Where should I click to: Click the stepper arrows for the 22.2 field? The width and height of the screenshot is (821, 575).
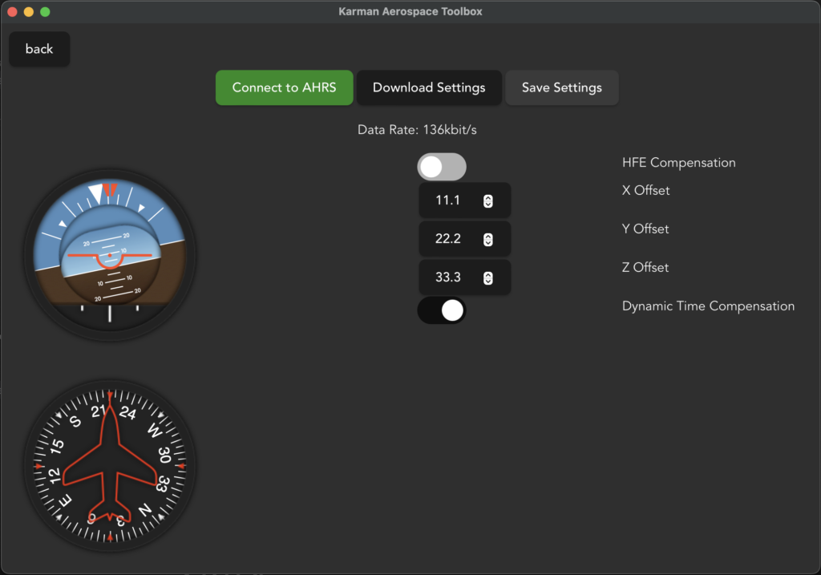tap(487, 240)
